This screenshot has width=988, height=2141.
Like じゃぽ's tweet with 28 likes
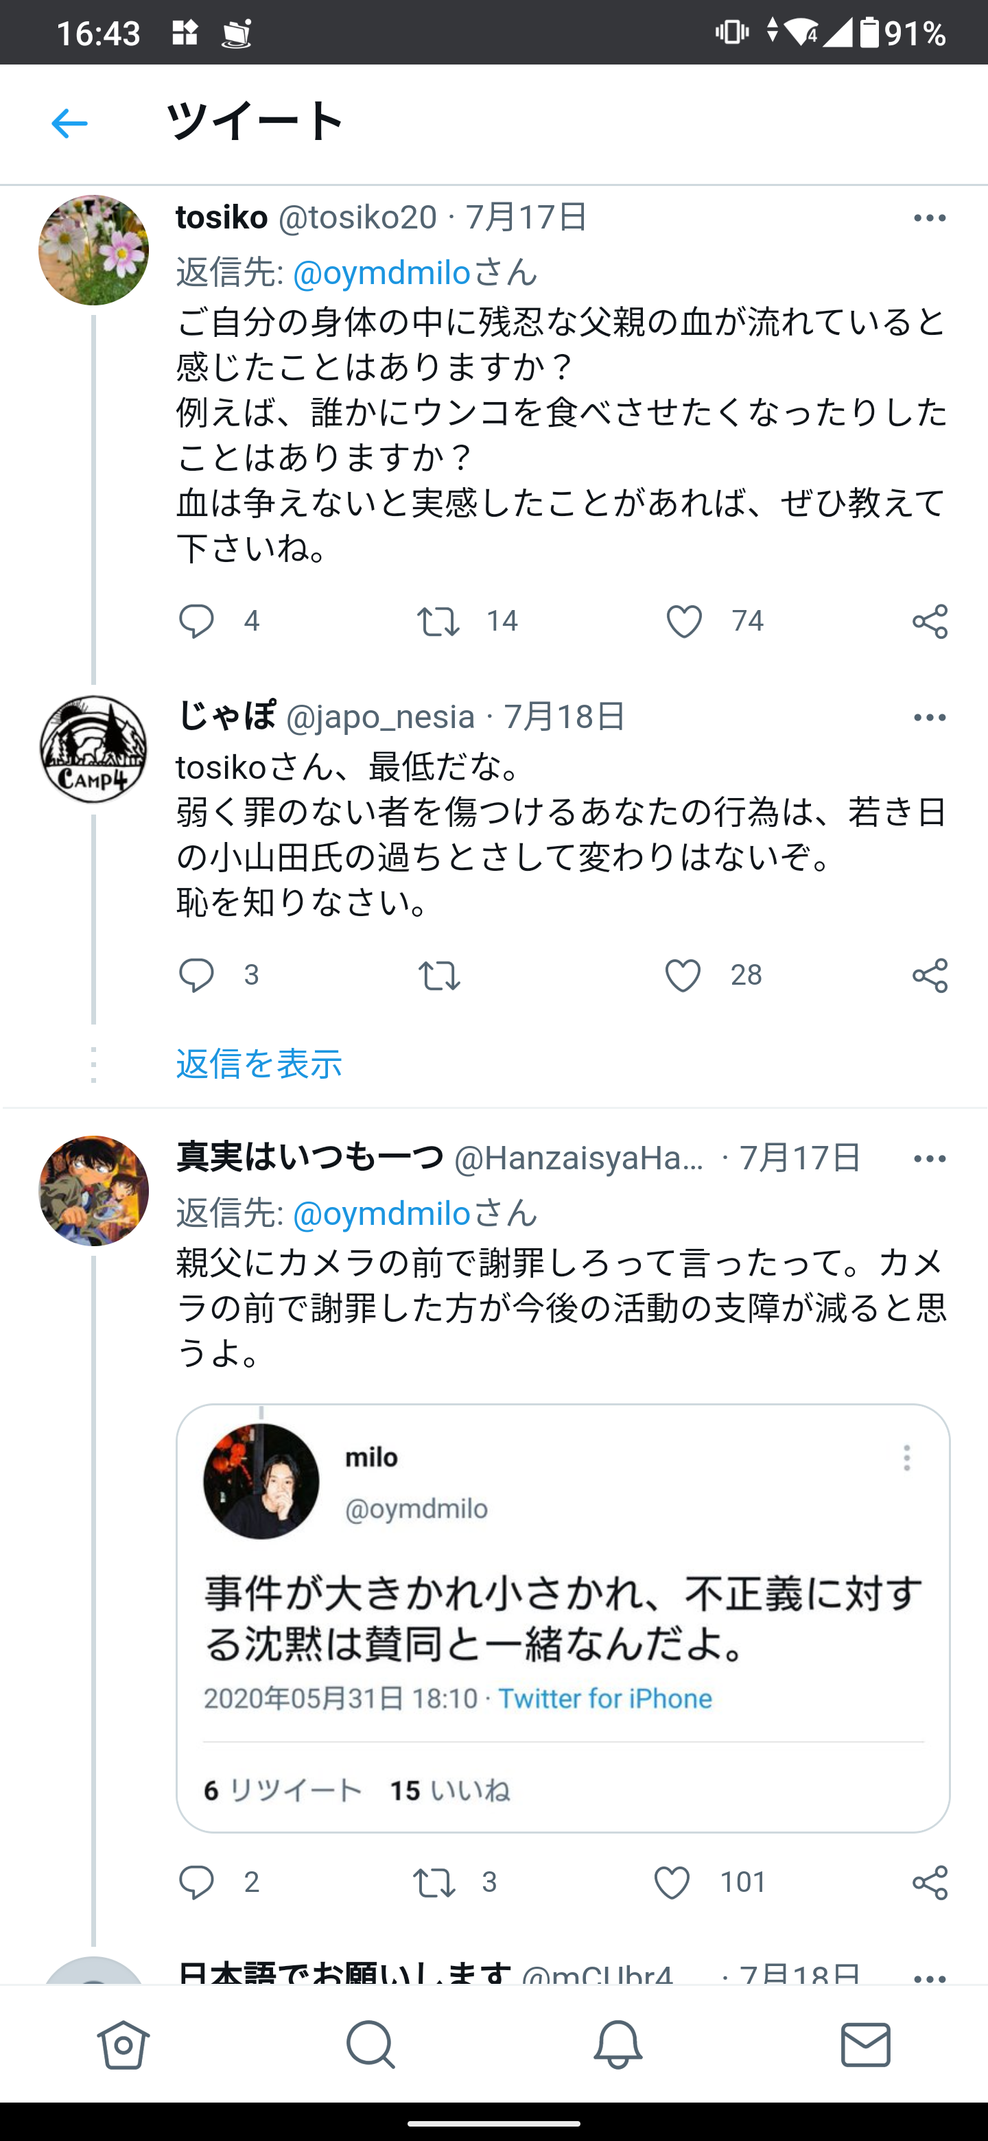683,976
